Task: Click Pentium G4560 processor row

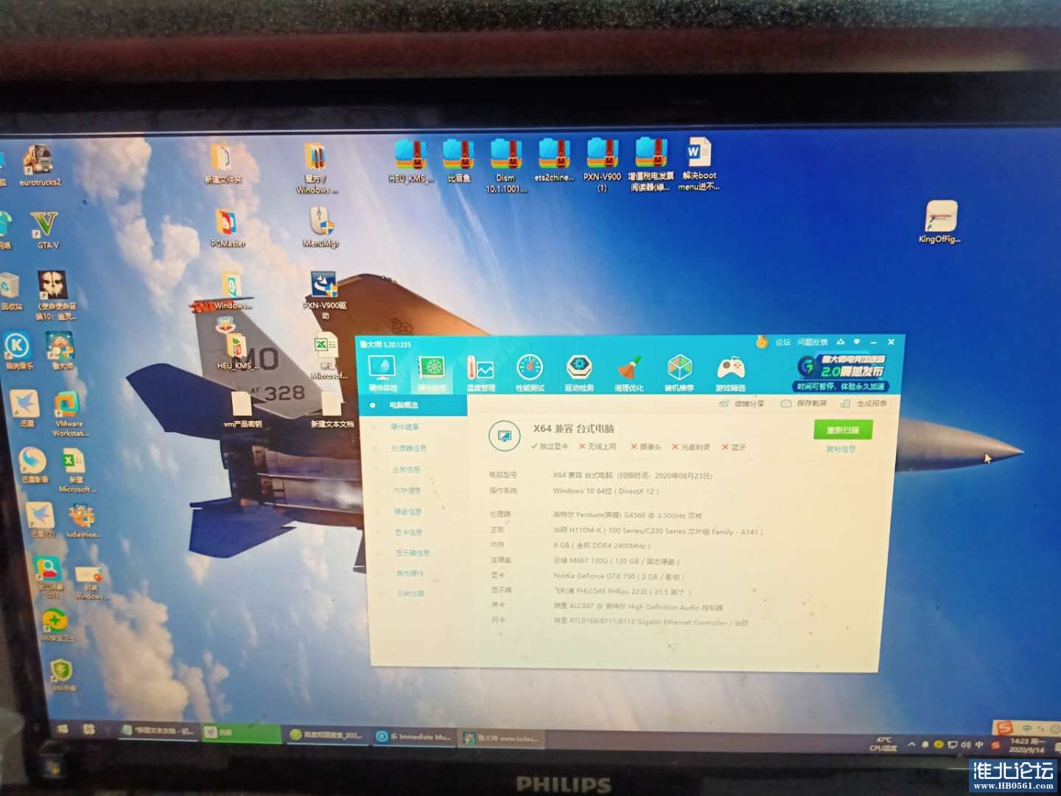Action: pyautogui.click(x=628, y=515)
